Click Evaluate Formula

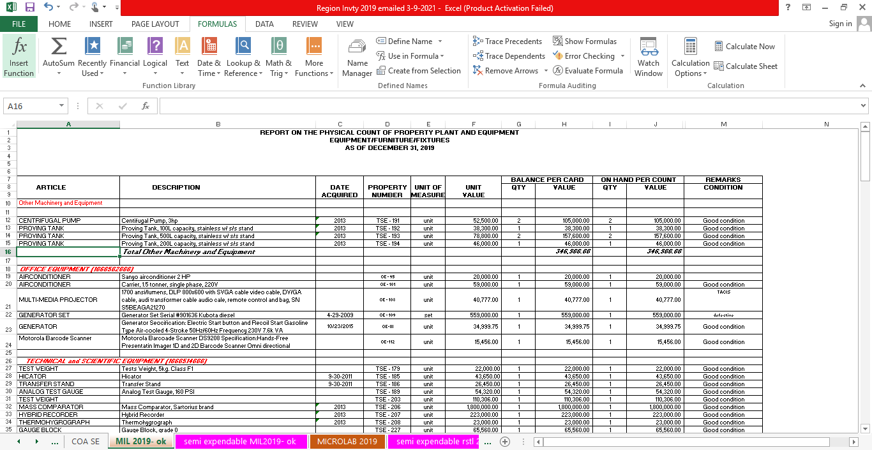coord(588,70)
